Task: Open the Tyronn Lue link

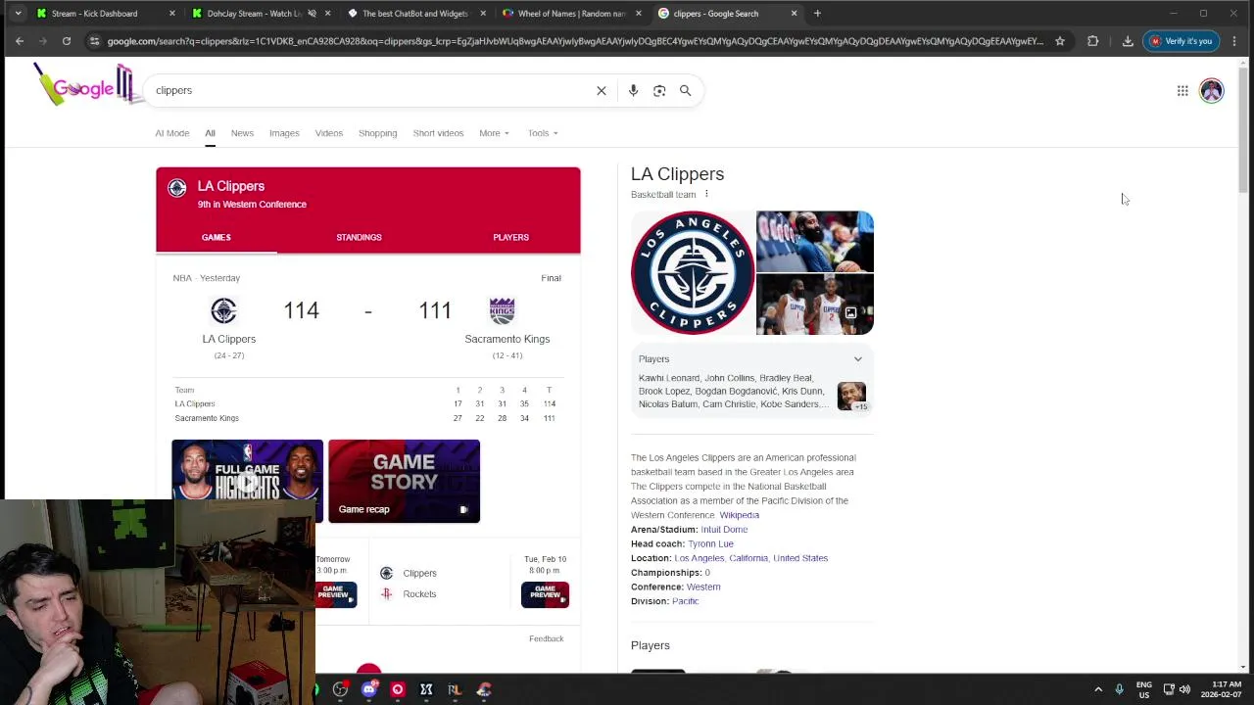Action: pos(710,543)
